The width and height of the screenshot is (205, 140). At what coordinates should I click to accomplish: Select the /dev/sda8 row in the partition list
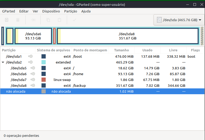102,85
